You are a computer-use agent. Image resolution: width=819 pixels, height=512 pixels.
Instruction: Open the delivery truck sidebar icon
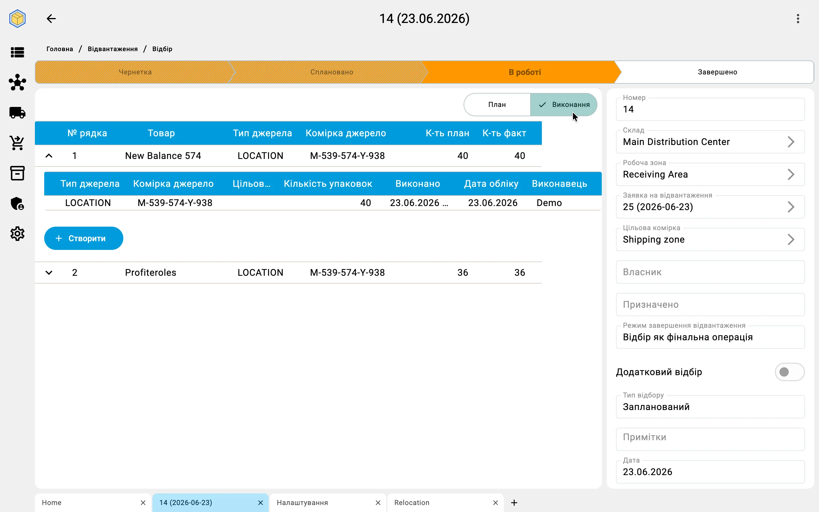[17, 113]
